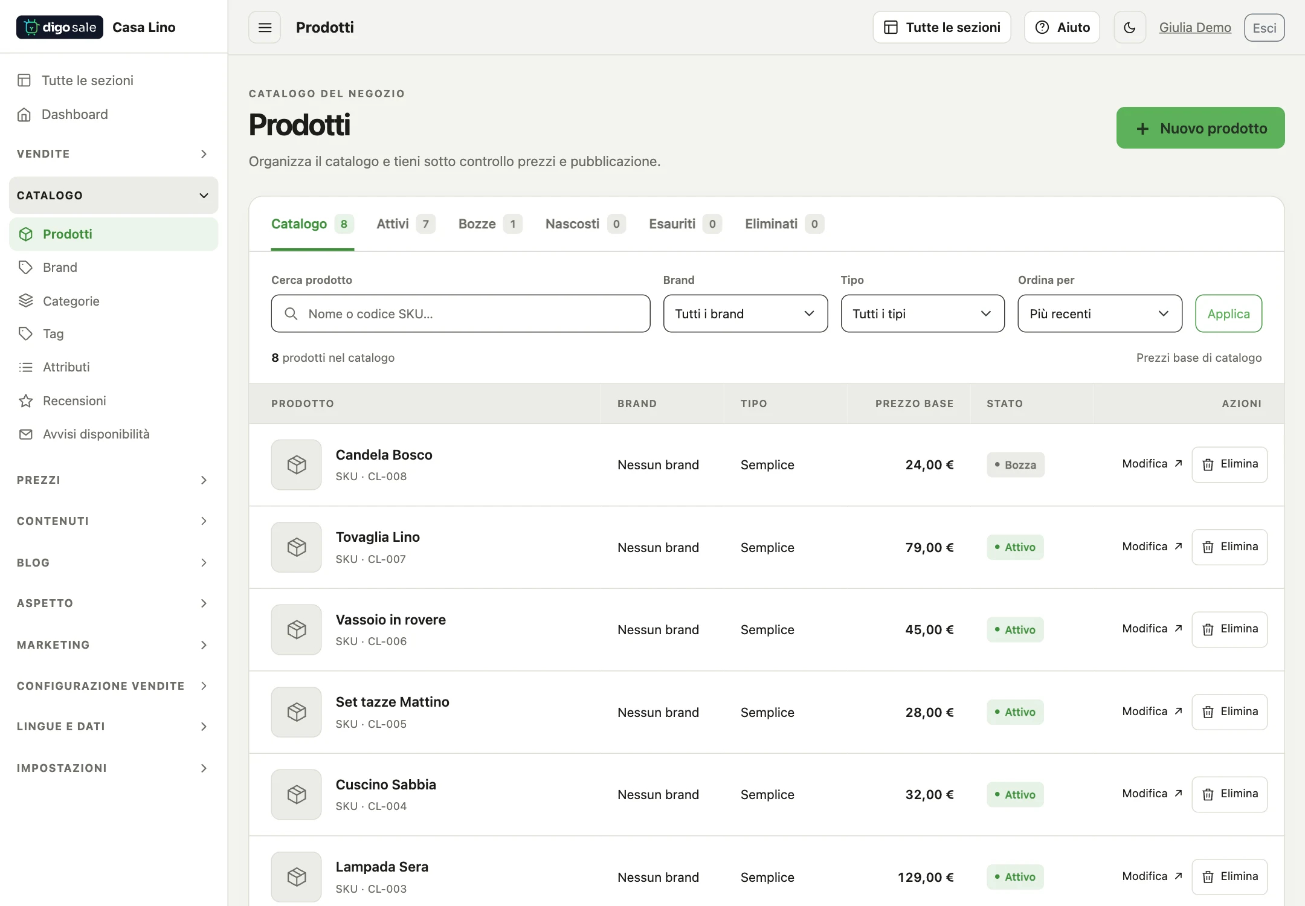Open Tag in the sidebar
This screenshot has width=1305, height=906.
point(114,333)
